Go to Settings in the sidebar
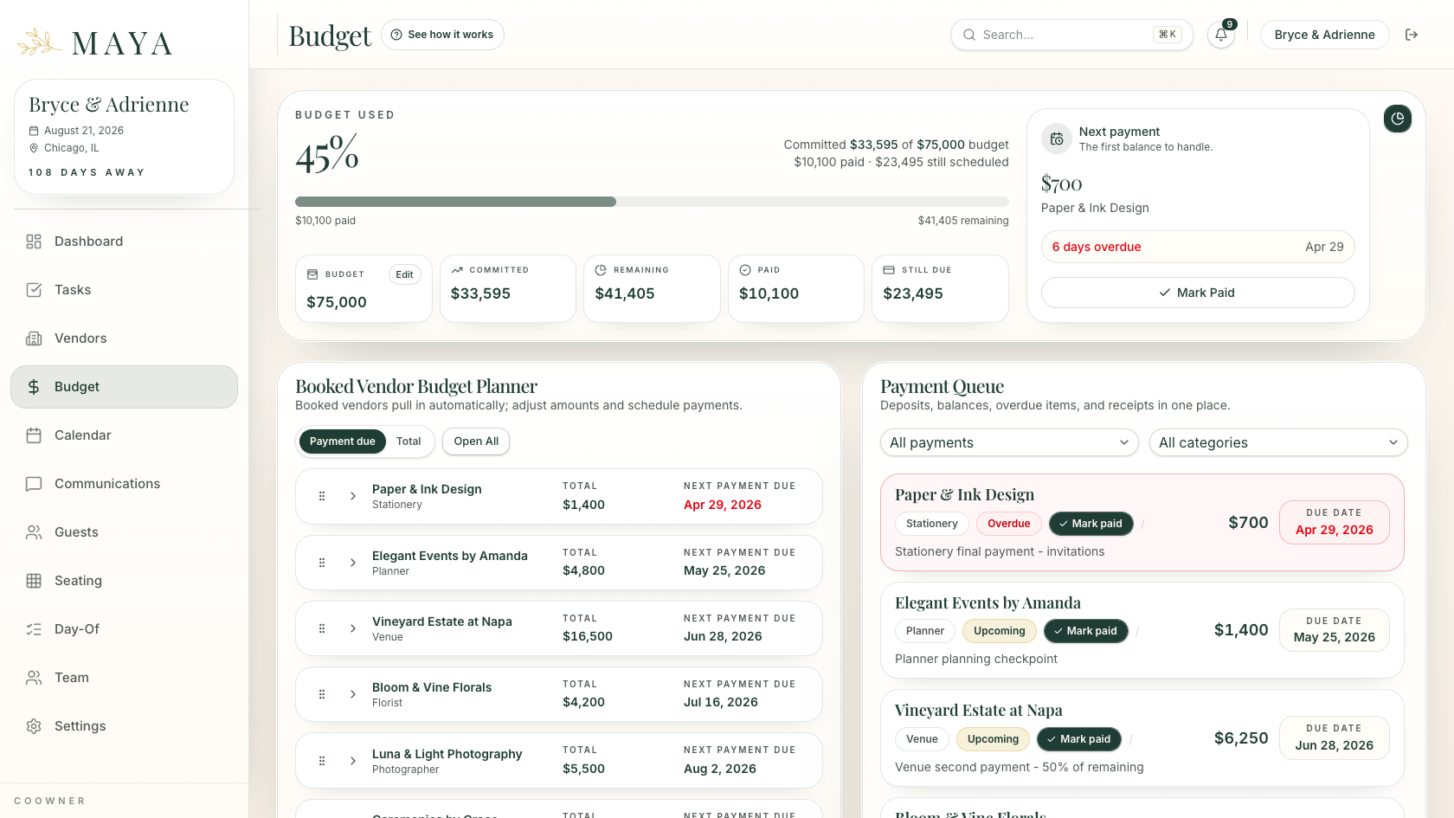The width and height of the screenshot is (1454, 818). (x=124, y=726)
